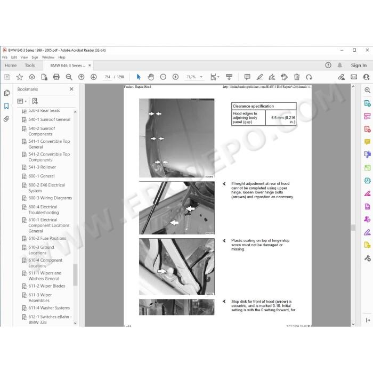Open the 600-3 Wiring Diagrams bookmark
373x373 pixels.
click(x=50, y=198)
